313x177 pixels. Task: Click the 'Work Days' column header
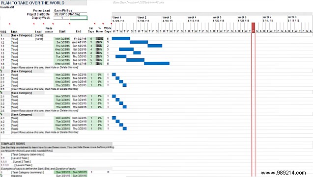108,30
